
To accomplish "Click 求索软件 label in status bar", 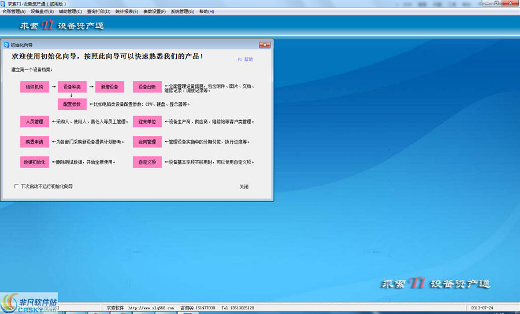I will click(x=115, y=308).
